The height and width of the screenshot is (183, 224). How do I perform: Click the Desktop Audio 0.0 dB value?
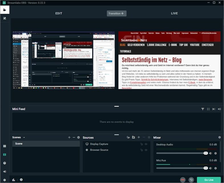pyautogui.click(x=213, y=145)
